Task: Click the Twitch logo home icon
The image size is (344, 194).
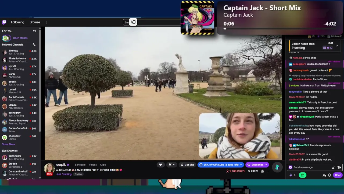Action: pyautogui.click(x=4, y=22)
